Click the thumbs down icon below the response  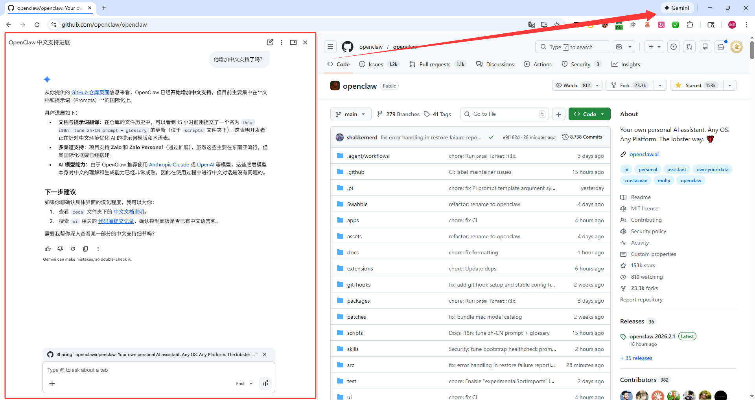point(61,249)
